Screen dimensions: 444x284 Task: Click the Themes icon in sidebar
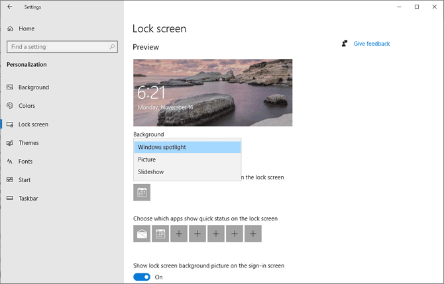click(11, 143)
